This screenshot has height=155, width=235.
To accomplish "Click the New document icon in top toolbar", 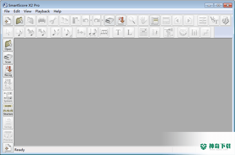I will coord(8,20).
